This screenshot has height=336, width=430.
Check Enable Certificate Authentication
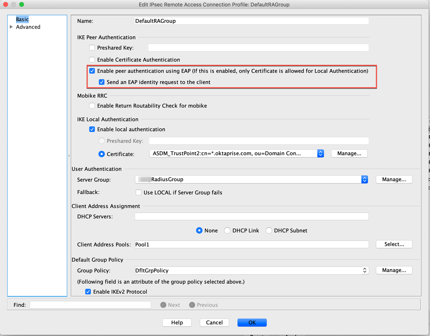tap(92, 60)
